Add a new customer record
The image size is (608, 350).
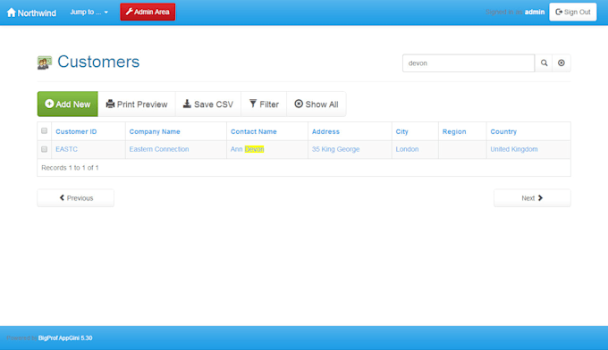(x=67, y=104)
